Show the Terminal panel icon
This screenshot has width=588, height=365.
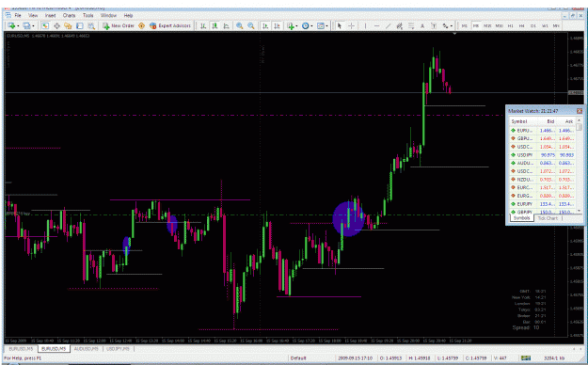point(80,26)
